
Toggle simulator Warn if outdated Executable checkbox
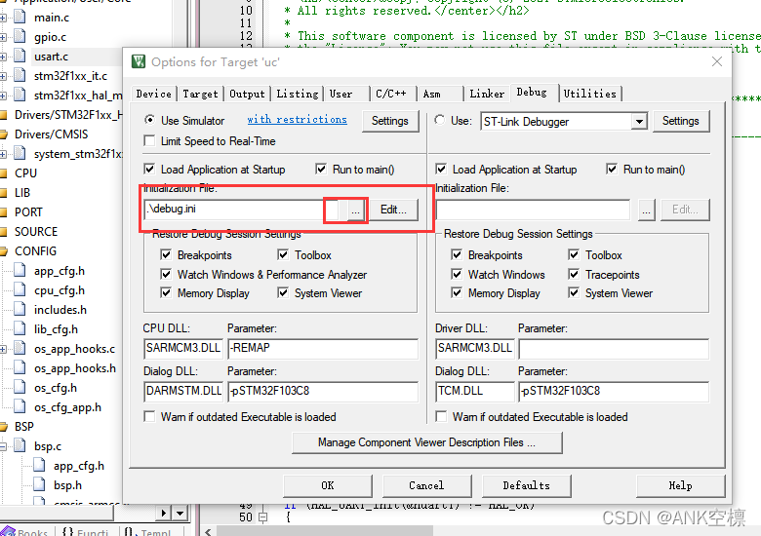[149, 416]
